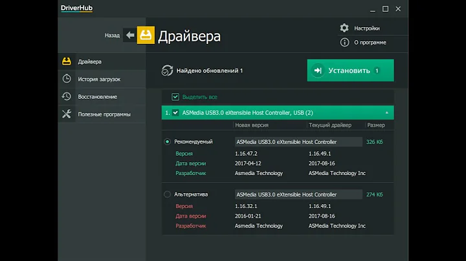
Task: Collapse the ASMedia driver row arrow
Action: 387,112
